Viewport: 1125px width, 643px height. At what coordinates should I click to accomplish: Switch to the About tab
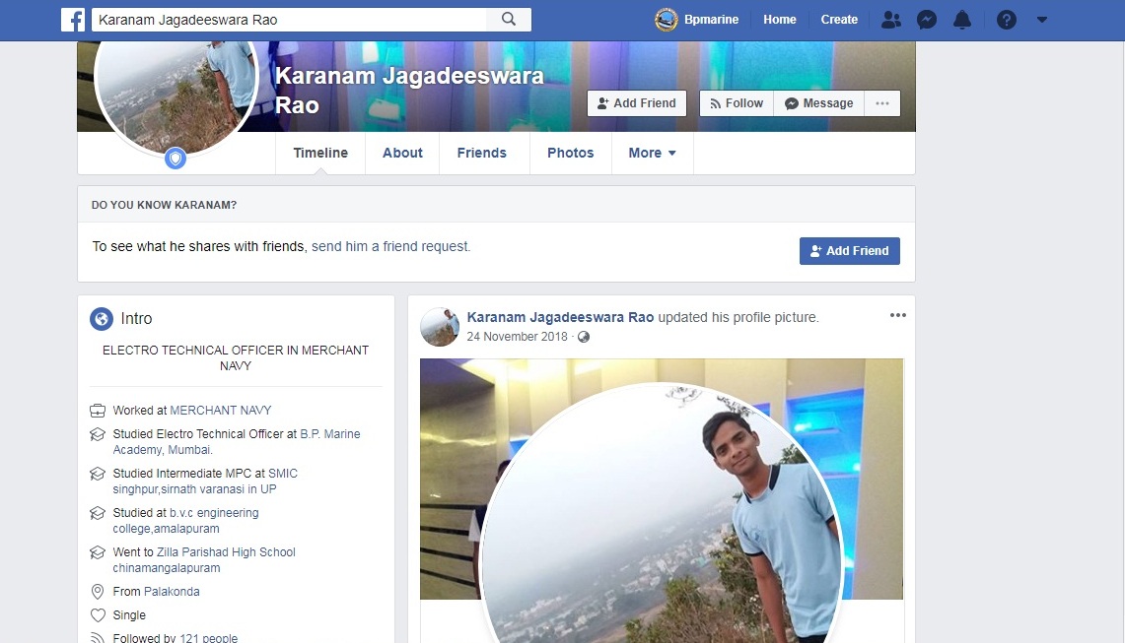coord(402,153)
